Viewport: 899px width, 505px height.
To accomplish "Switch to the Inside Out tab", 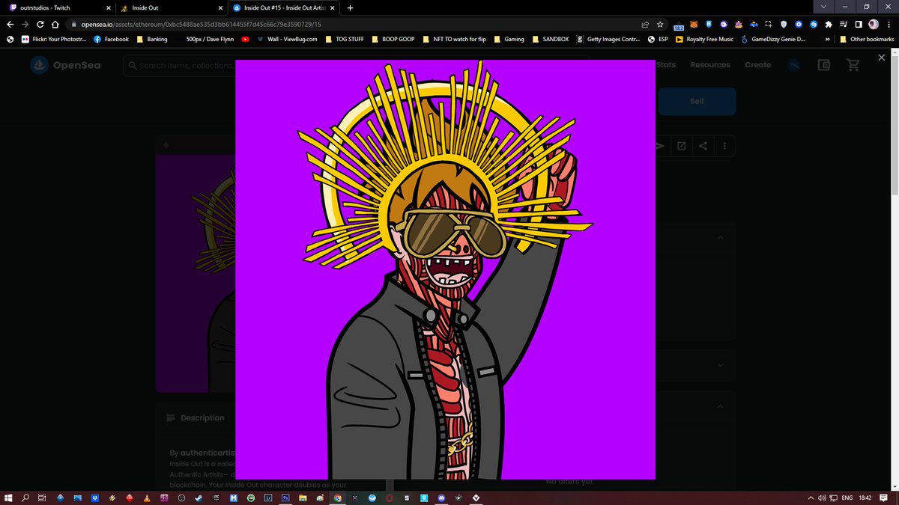I will tap(171, 7).
